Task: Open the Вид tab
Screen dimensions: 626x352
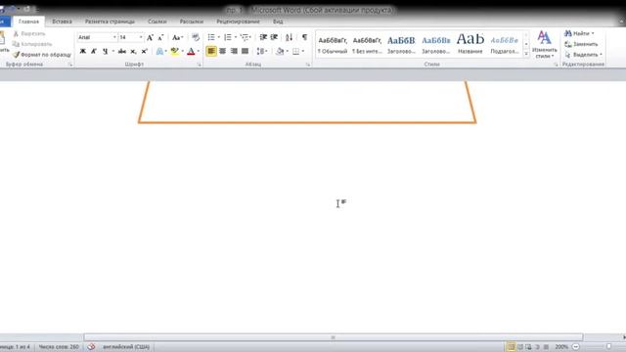Action: pyautogui.click(x=278, y=22)
